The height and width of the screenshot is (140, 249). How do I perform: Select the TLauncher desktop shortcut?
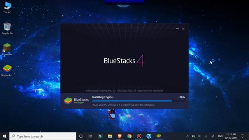[7, 49]
